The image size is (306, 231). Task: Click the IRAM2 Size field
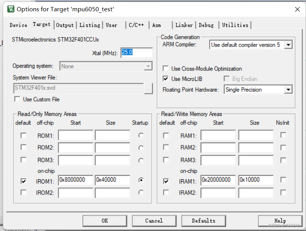[x=256, y=193]
